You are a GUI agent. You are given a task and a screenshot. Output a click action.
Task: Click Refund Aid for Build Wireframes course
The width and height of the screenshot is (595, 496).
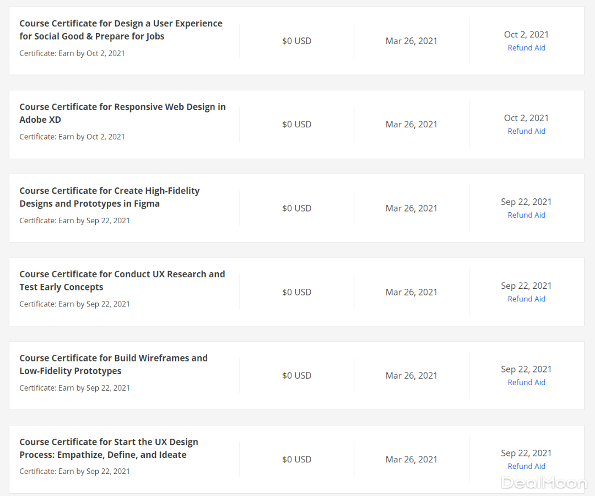(526, 382)
